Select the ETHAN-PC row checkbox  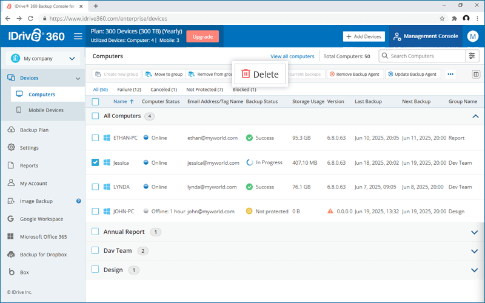pyautogui.click(x=95, y=138)
